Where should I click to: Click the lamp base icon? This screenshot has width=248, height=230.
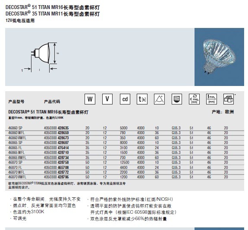[x=177, y=99]
